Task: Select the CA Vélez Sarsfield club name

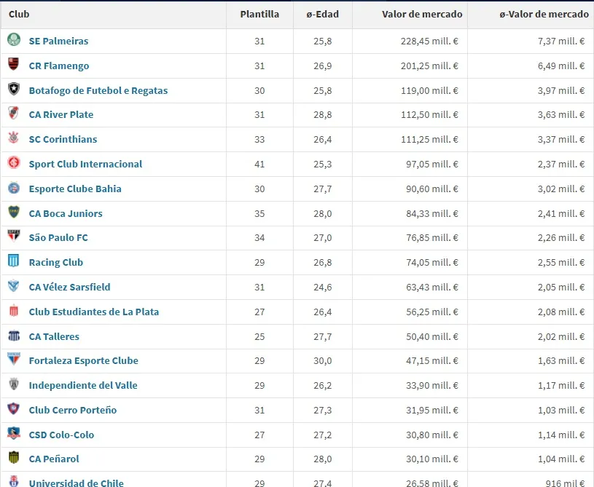Action: coord(69,287)
